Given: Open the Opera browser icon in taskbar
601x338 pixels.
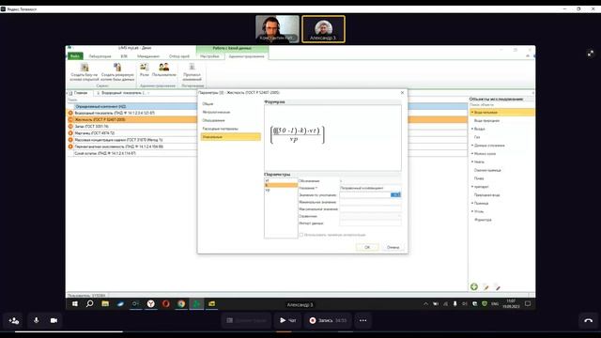Looking at the screenshot, I should [166, 304].
